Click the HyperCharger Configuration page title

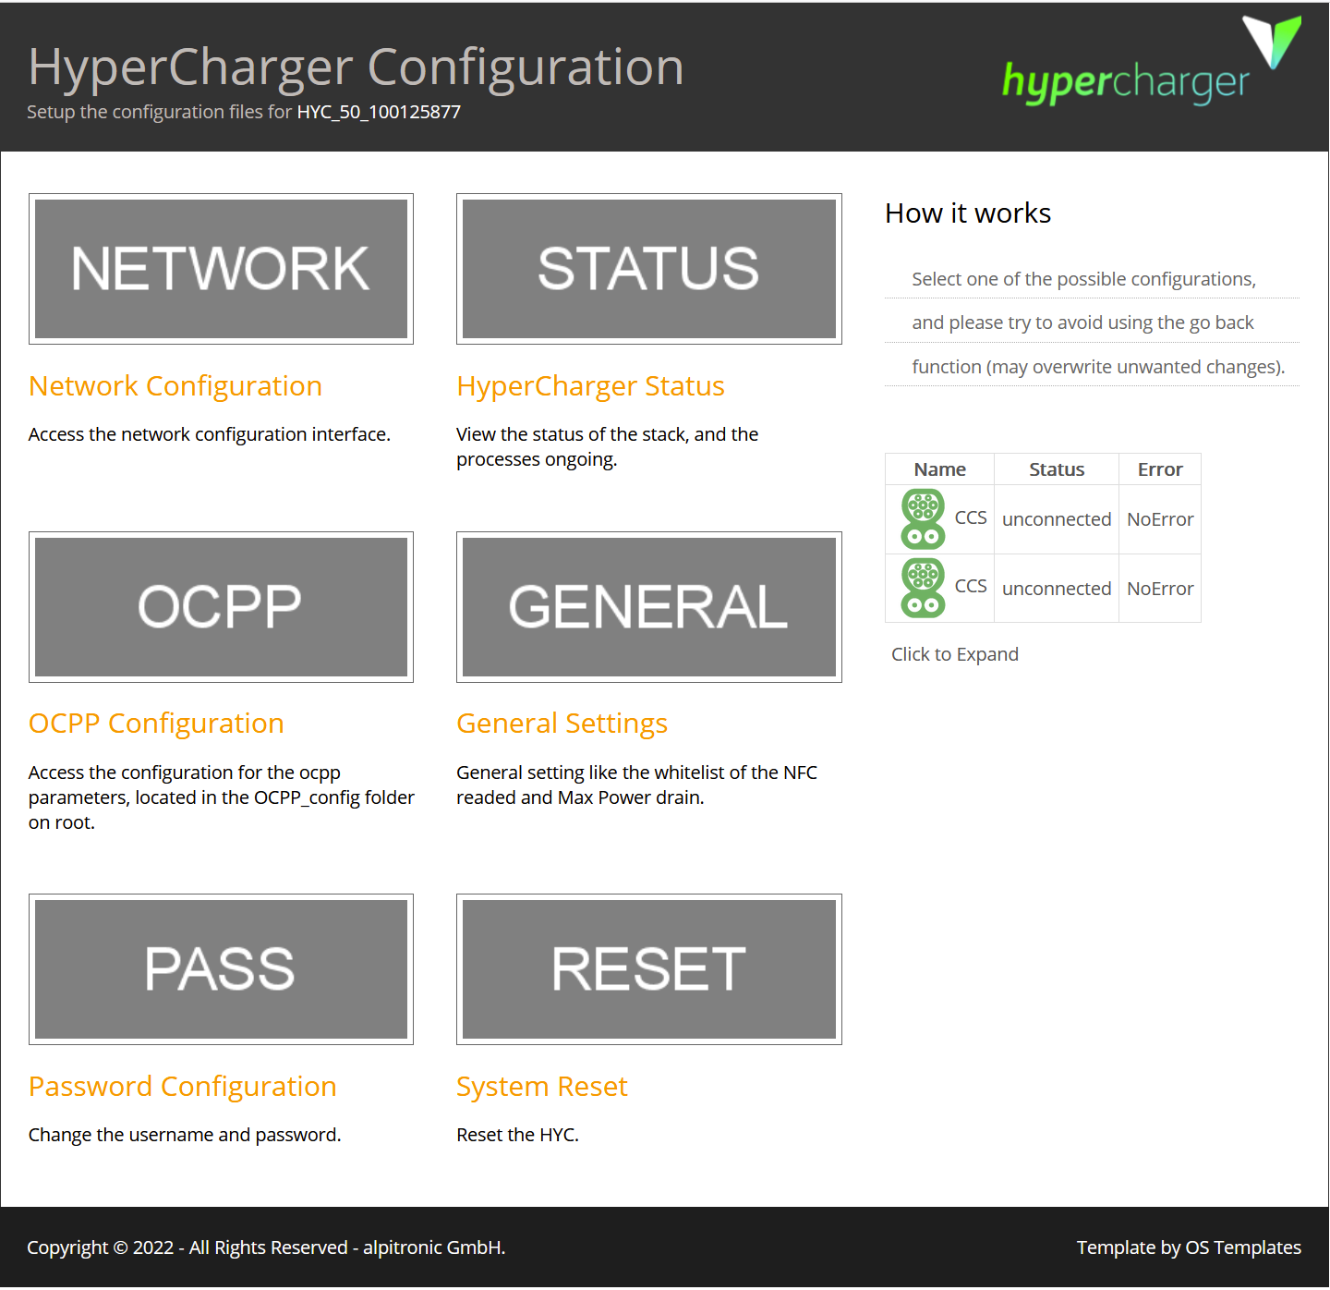[356, 67]
